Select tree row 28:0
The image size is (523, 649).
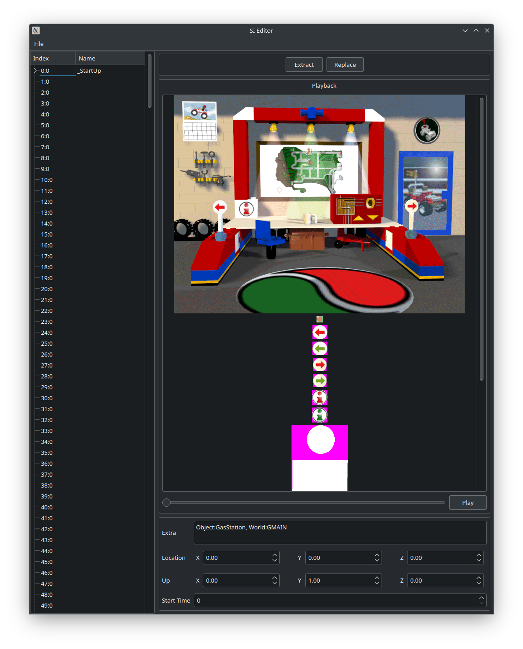47,376
